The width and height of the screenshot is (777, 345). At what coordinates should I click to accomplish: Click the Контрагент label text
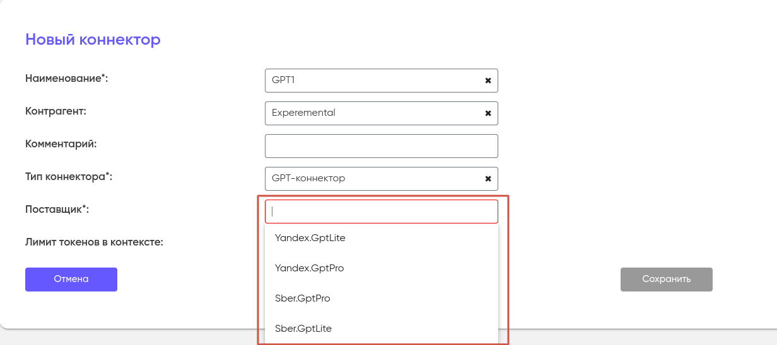pyautogui.click(x=56, y=111)
